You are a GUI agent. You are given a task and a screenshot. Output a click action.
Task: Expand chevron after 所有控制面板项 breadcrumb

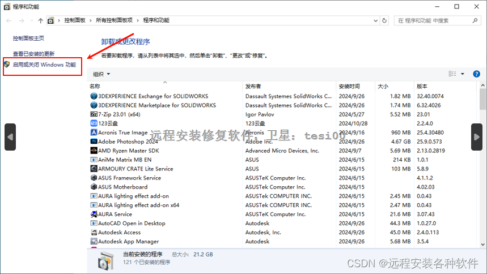[x=138, y=20]
